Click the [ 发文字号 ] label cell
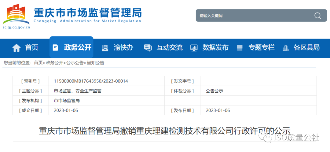Image resolution: width=330 pixels, height=152 pixels. coord(182,81)
